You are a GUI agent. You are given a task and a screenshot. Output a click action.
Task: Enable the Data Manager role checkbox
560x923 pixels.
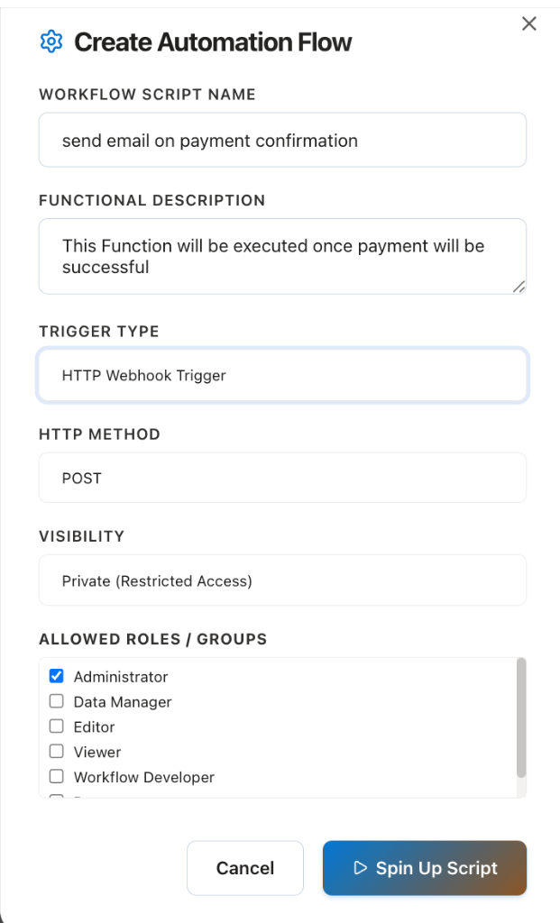(57, 701)
